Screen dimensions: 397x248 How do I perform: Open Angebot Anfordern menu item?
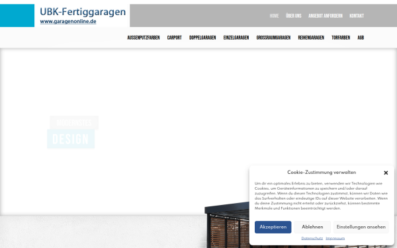pos(326,16)
